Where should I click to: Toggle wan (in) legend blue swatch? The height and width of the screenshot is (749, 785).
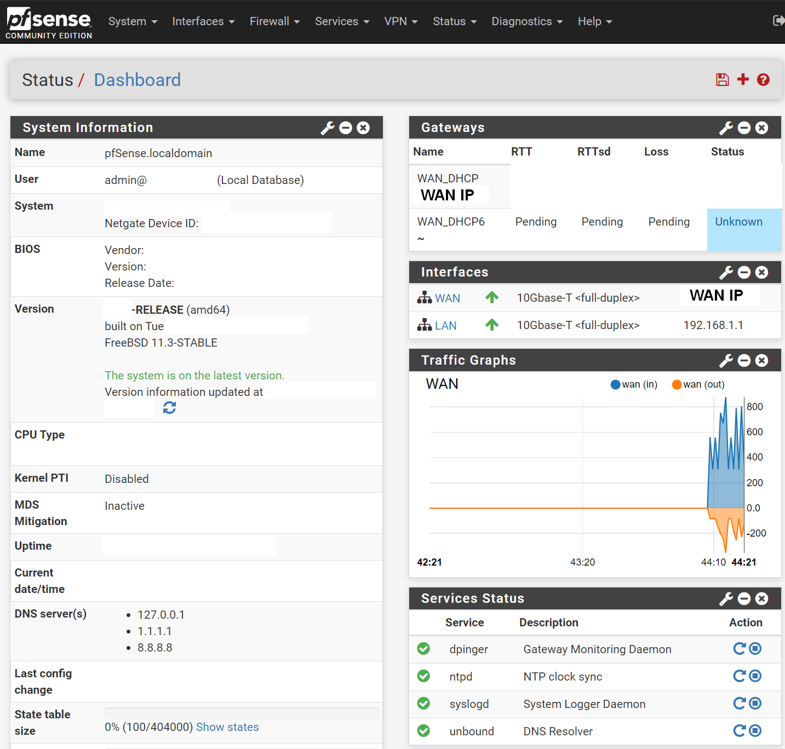615,384
